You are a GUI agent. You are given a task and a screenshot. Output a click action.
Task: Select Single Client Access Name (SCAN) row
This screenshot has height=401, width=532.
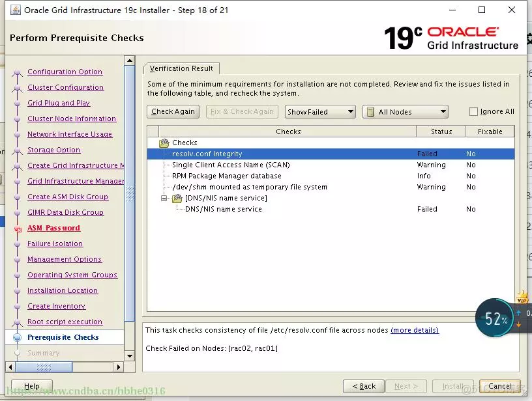click(x=331, y=165)
